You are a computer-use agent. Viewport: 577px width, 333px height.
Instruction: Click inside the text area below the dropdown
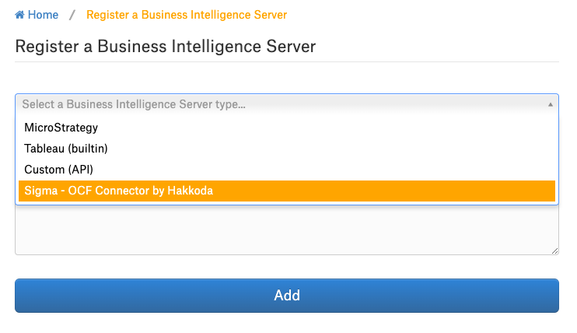coord(287,230)
